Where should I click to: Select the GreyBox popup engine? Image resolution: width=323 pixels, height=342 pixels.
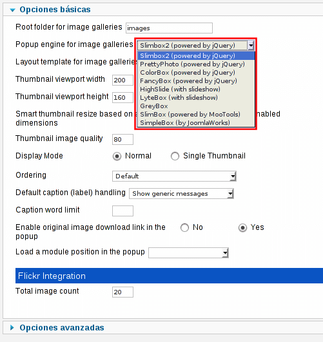pyautogui.click(x=154, y=106)
